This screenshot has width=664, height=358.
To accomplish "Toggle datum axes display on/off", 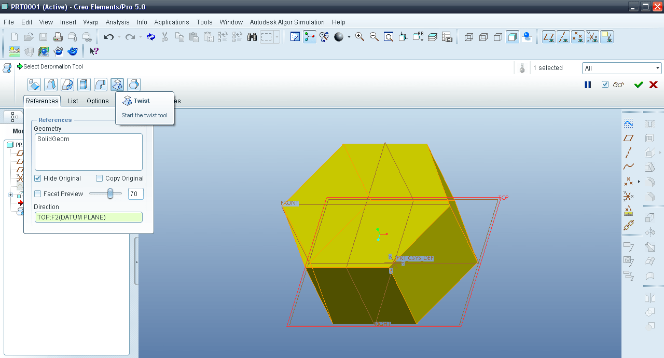I will pos(563,37).
